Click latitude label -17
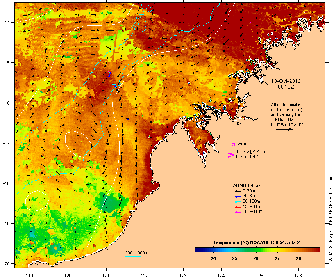This screenshot has height=279, width=336. [6, 143]
